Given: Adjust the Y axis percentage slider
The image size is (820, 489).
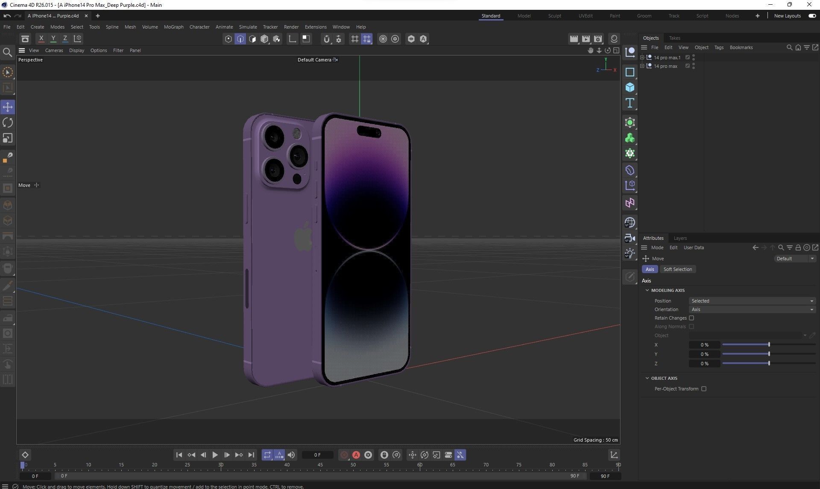Looking at the screenshot, I should point(769,354).
